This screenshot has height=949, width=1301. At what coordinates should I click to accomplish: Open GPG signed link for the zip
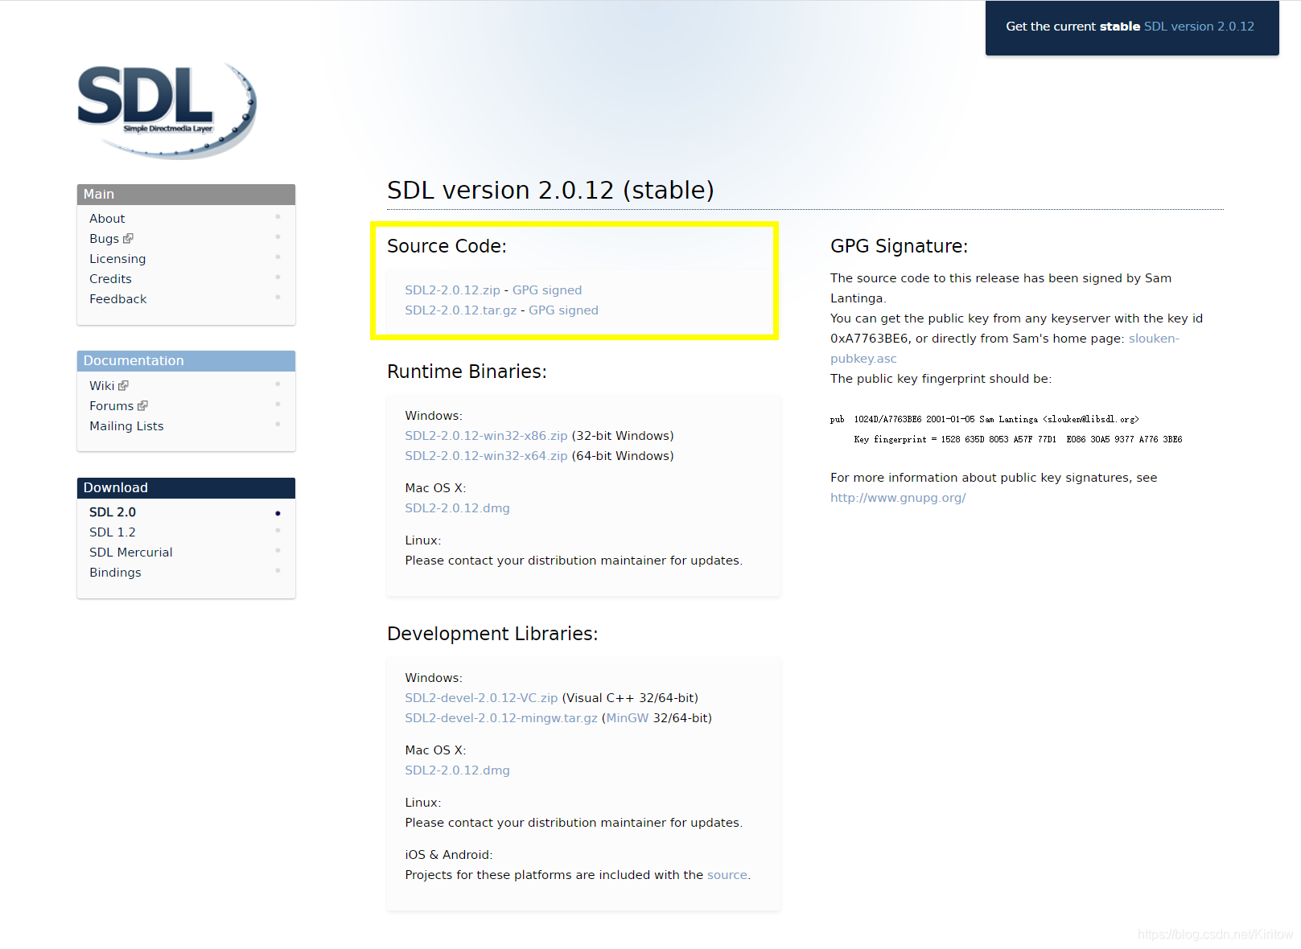point(547,290)
